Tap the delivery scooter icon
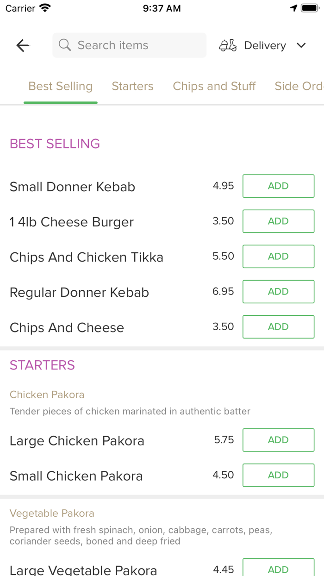324x576 pixels. 228,45
